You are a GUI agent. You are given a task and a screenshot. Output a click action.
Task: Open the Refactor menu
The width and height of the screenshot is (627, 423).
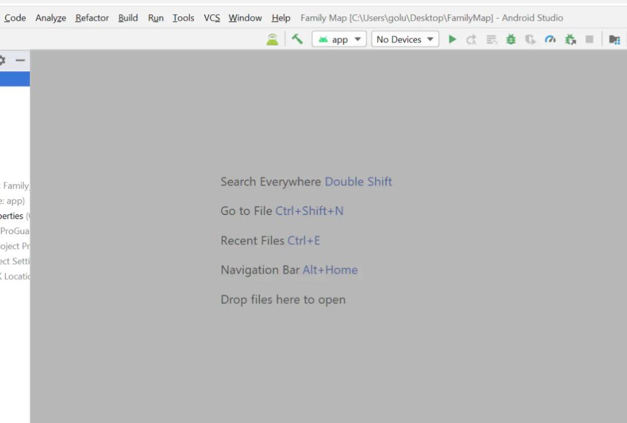coord(92,18)
